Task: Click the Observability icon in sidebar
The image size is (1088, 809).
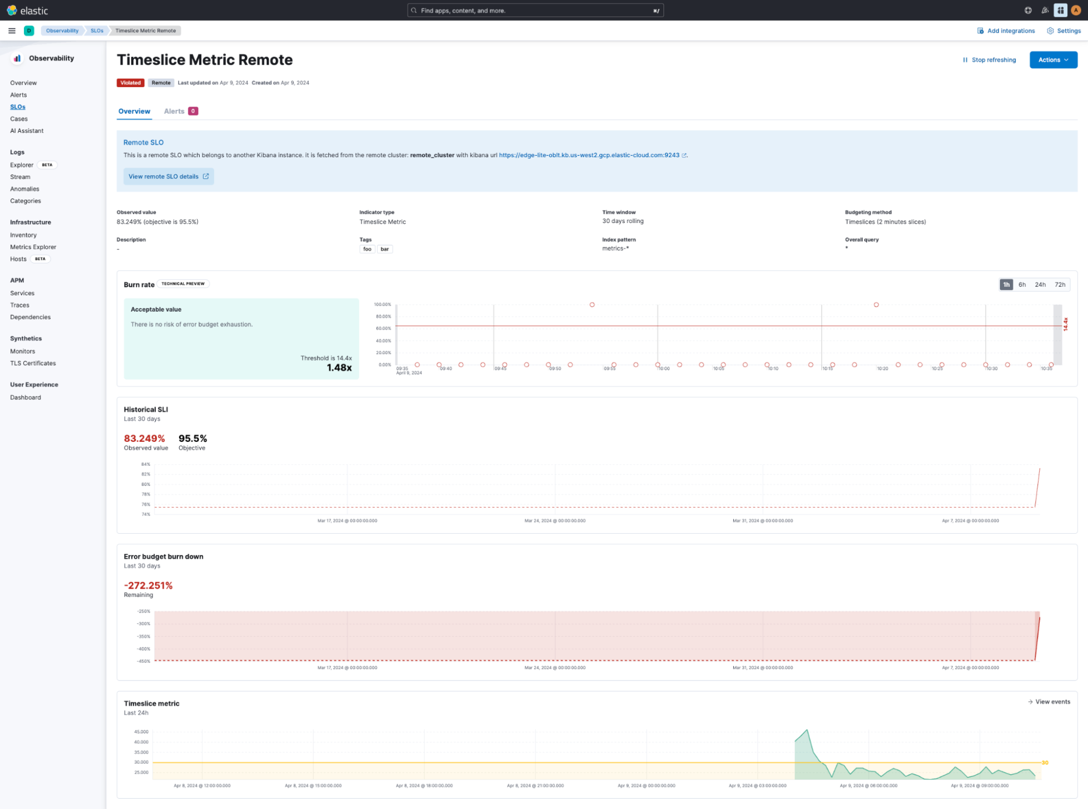Action: click(x=16, y=58)
